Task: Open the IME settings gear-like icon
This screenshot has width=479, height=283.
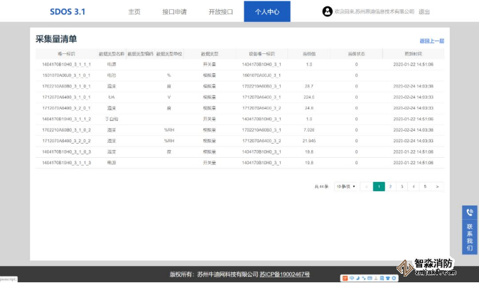Action: [x=394, y=278]
